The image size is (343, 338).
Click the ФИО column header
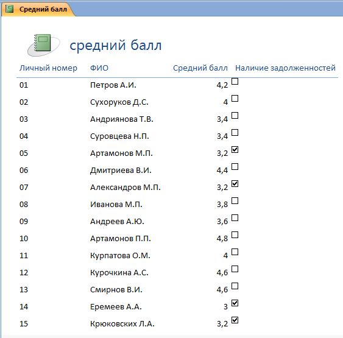click(99, 68)
